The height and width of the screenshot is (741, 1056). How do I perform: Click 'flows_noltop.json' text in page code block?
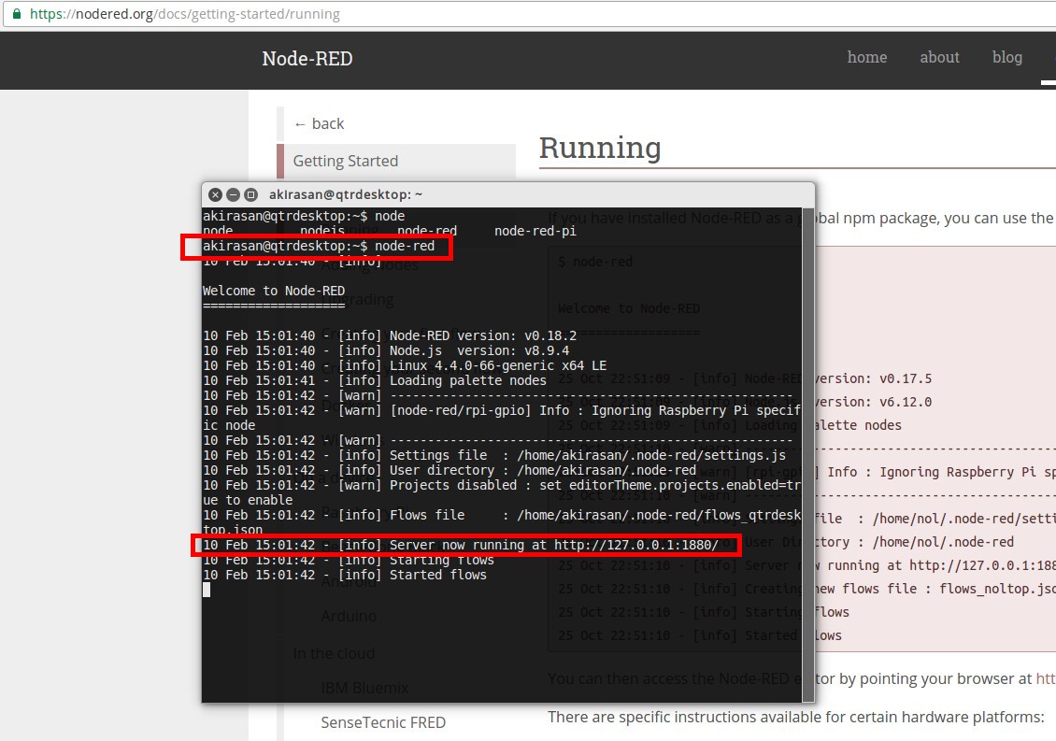(997, 589)
